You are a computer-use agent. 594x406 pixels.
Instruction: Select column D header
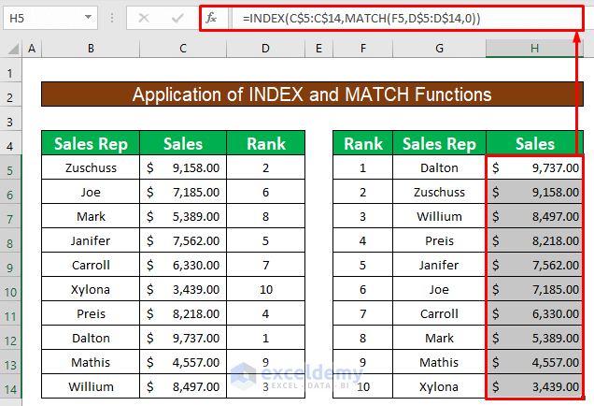pyautogui.click(x=265, y=49)
